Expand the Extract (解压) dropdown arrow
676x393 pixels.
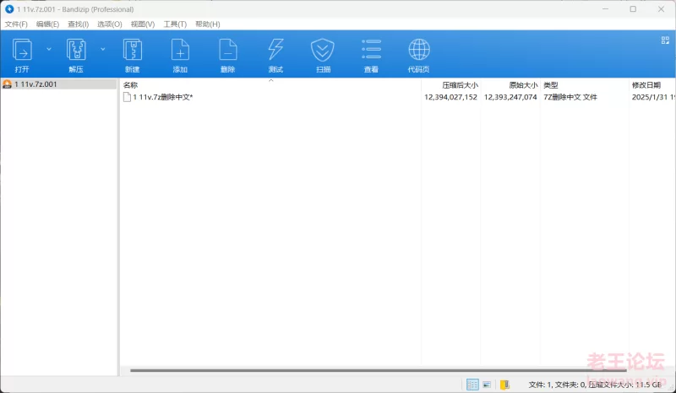click(103, 49)
